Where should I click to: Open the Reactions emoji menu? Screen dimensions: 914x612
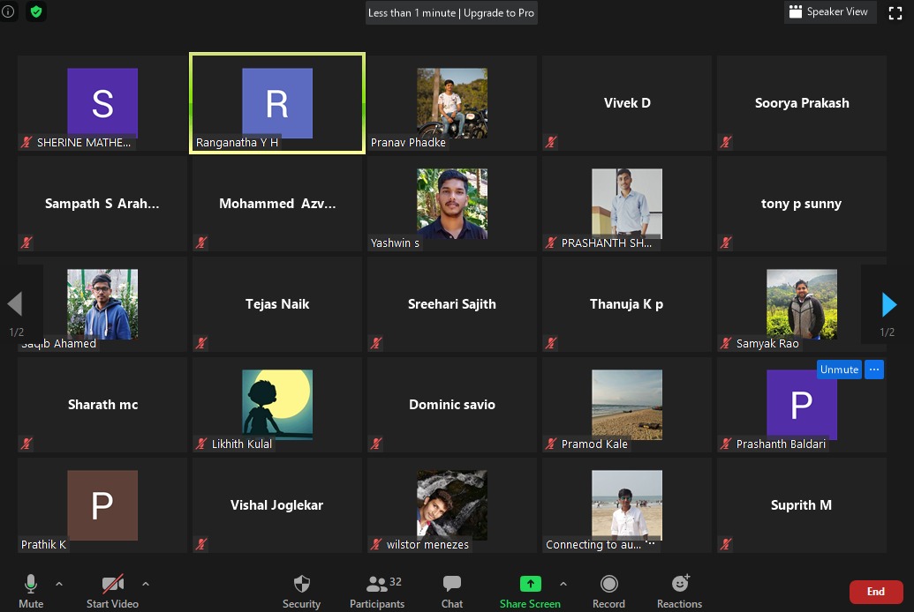click(679, 585)
